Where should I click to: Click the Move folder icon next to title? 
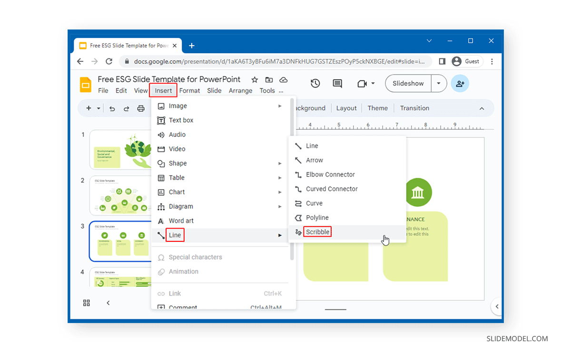click(x=268, y=79)
